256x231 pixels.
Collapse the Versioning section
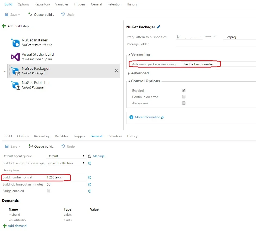point(129,54)
